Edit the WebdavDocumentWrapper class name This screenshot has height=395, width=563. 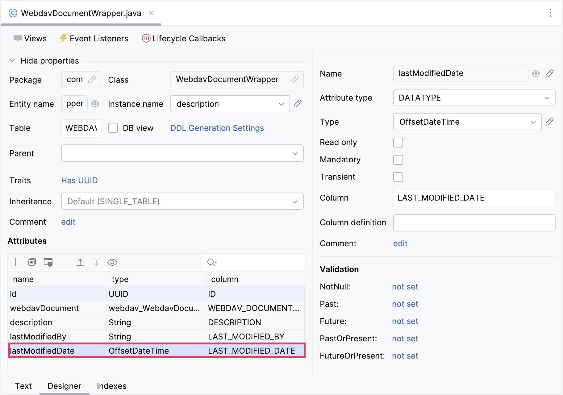(x=295, y=79)
